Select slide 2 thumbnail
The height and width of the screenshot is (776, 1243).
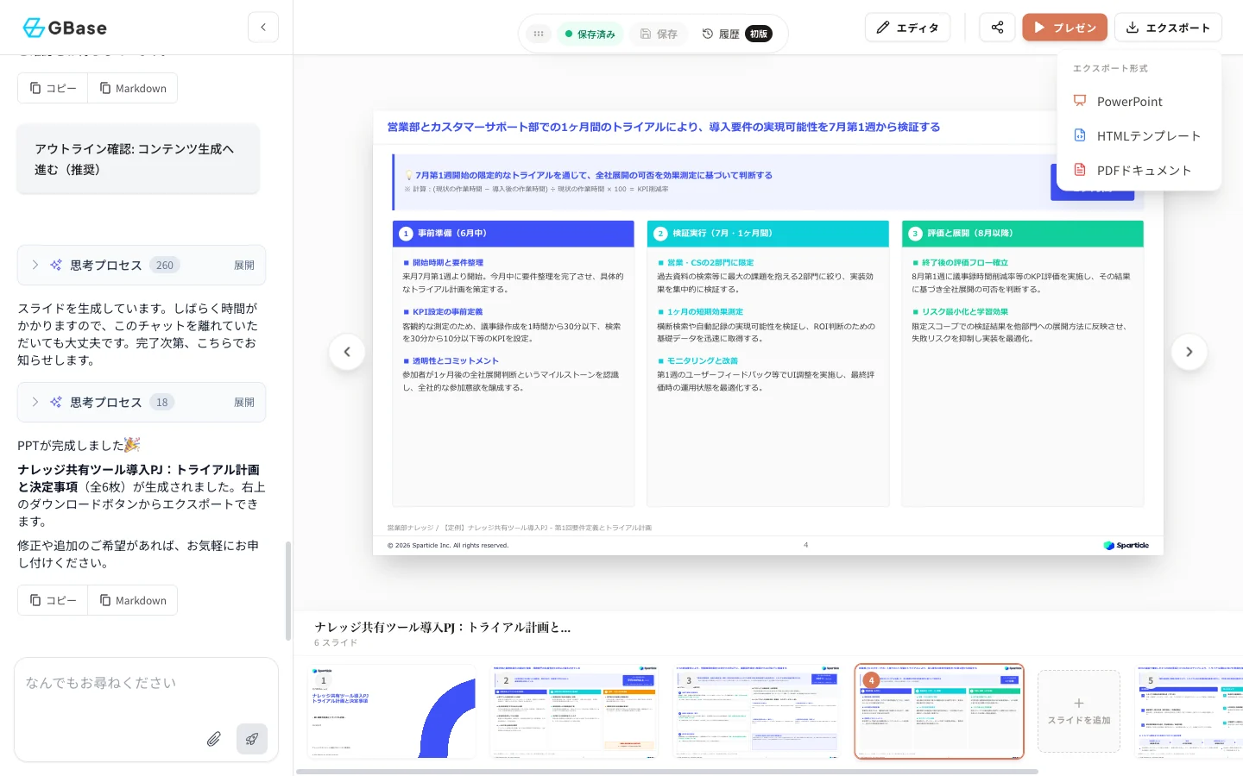coord(574,711)
